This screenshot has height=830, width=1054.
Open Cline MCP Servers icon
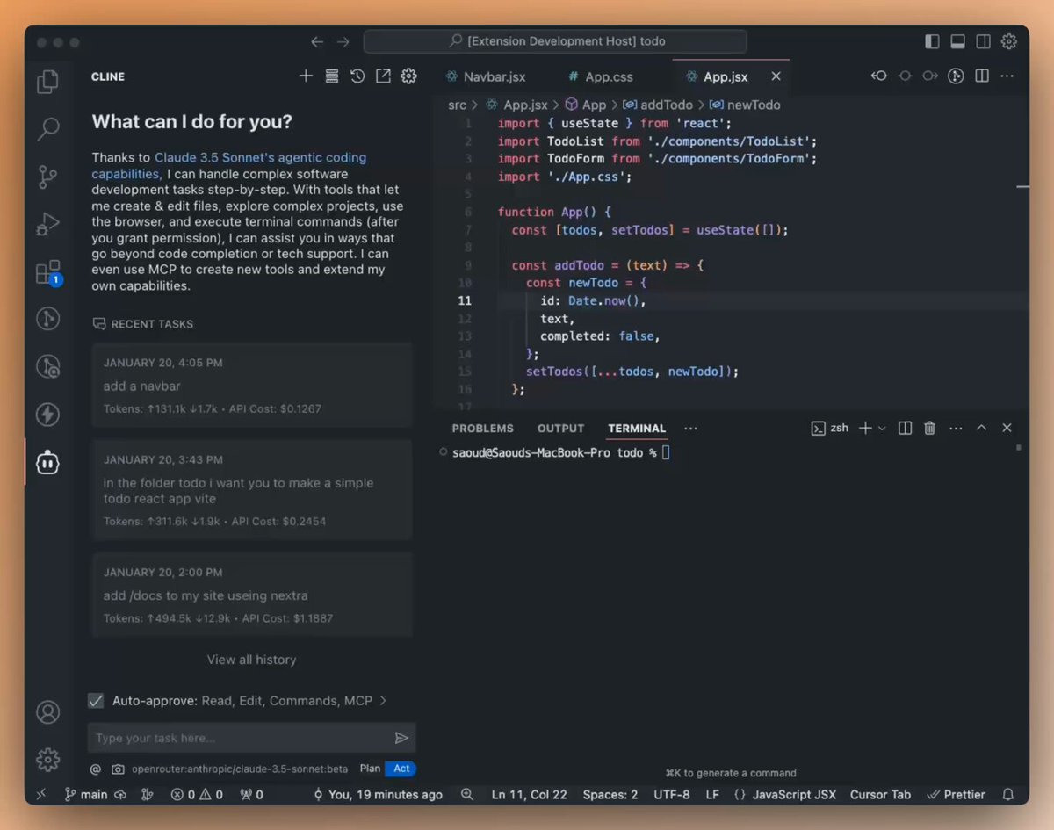(x=331, y=76)
